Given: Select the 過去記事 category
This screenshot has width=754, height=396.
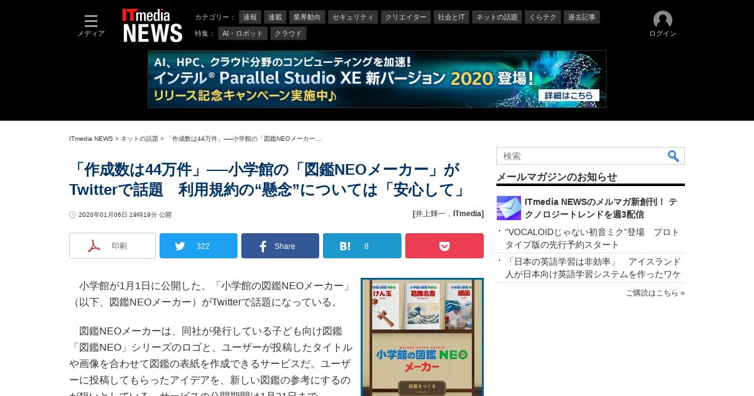Looking at the screenshot, I should point(582,17).
